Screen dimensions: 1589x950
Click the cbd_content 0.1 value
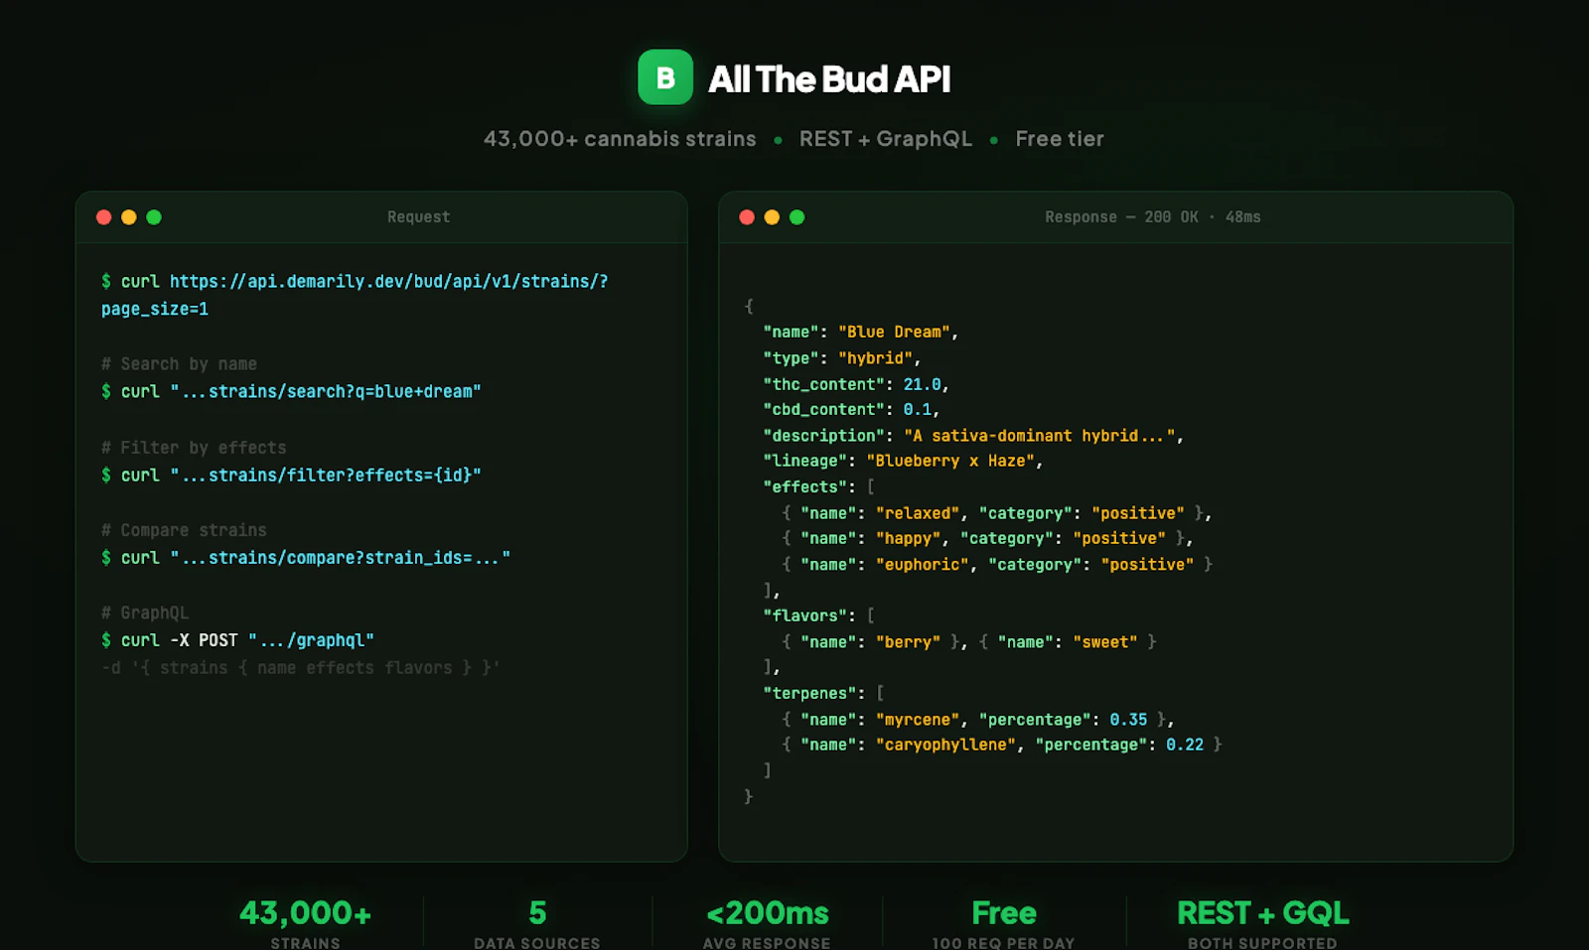point(917,410)
